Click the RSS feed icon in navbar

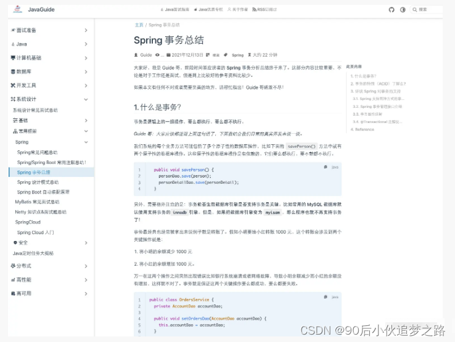point(254,10)
